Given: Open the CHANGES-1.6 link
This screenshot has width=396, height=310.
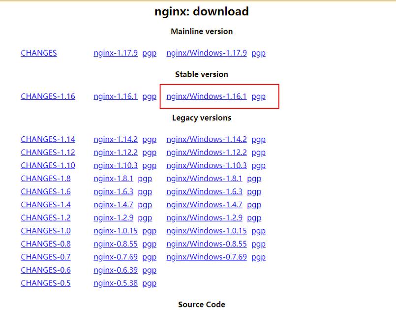Looking at the screenshot, I should pyautogui.click(x=46, y=192).
